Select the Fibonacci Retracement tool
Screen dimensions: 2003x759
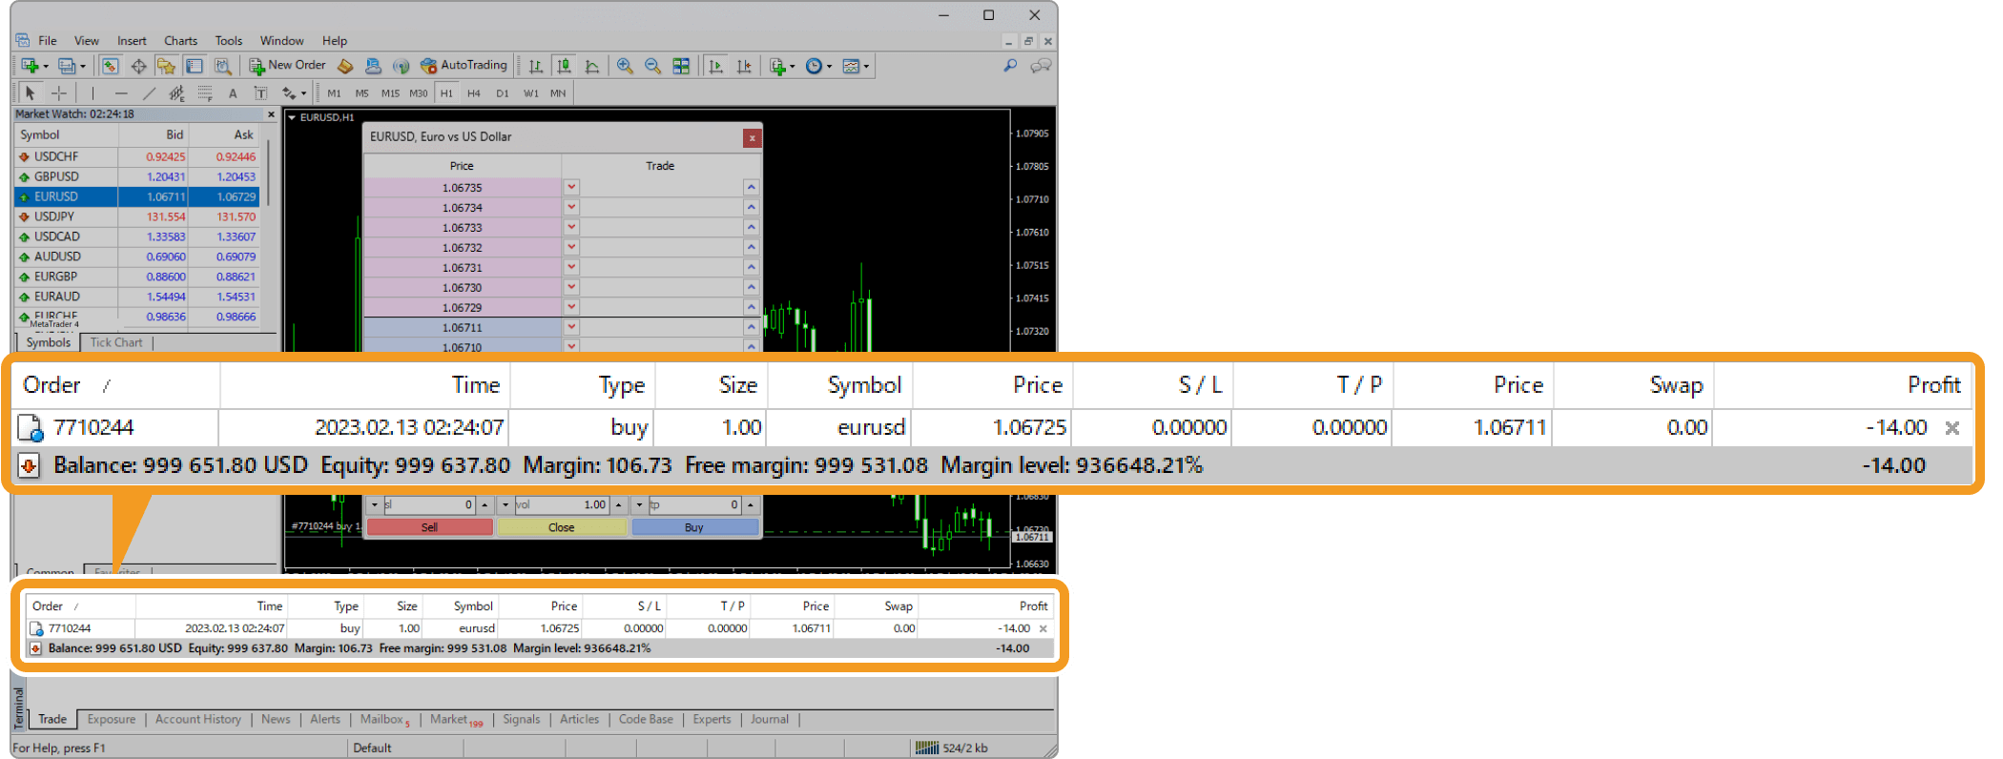[204, 92]
